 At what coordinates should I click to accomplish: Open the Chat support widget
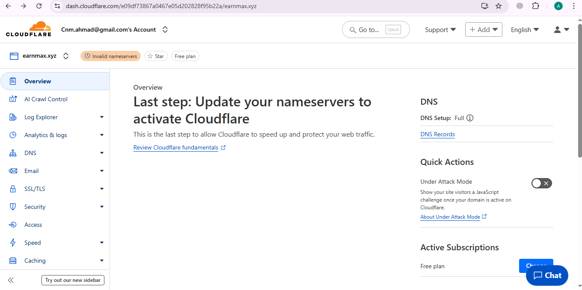click(x=547, y=275)
